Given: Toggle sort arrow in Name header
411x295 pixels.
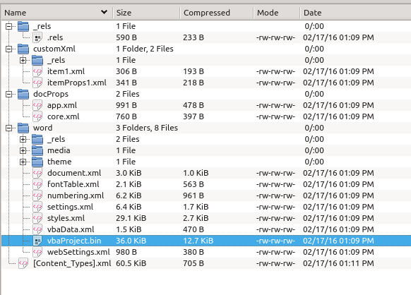Looking at the screenshot, I should [104, 12].
